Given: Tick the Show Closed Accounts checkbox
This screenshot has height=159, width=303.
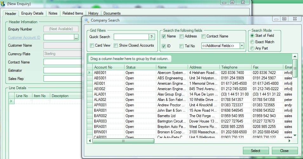Looking at the screenshot, I should 116,45.
